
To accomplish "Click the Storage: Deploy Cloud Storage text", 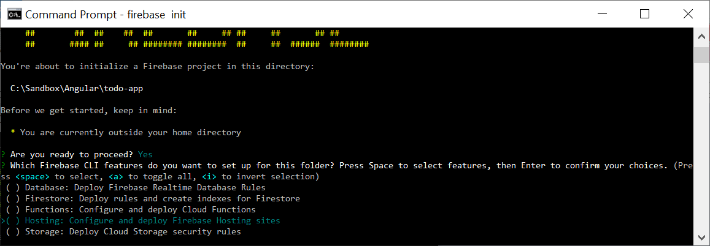I will coord(133,232).
